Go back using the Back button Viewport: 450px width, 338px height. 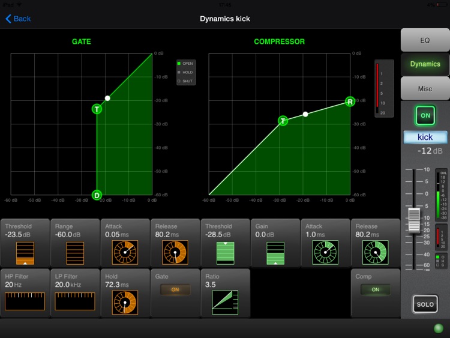(18, 19)
